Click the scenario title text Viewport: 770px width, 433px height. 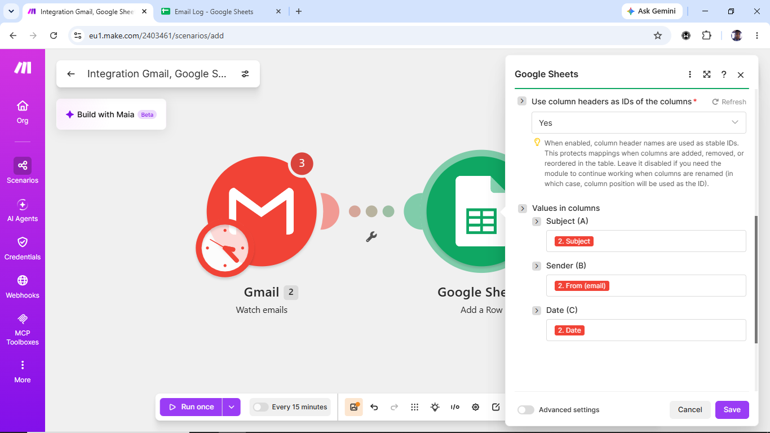(157, 74)
